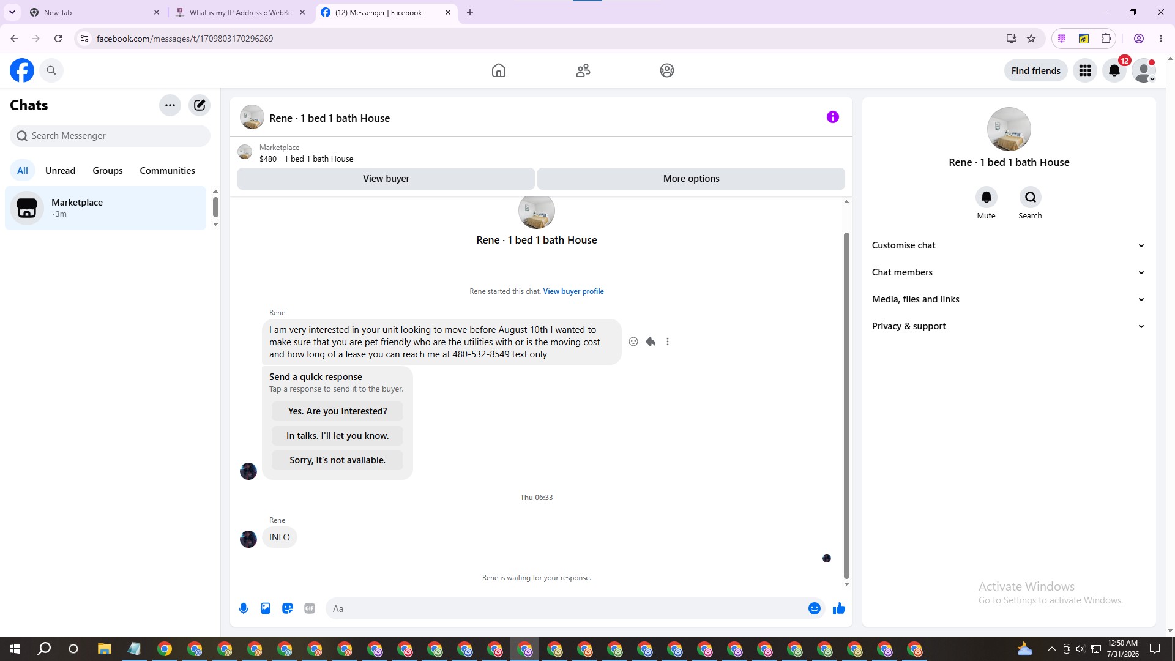
Task: Click the listing thumbnail in the right panel
Action: tap(1009, 129)
